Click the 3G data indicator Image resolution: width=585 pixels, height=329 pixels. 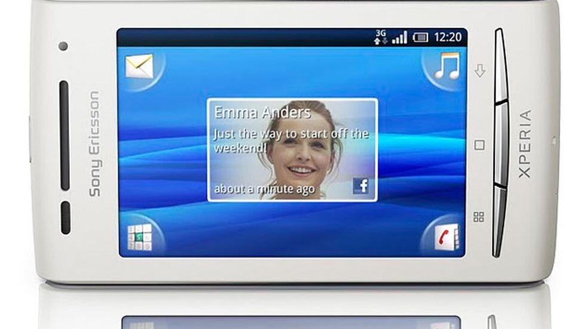point(380,37)
